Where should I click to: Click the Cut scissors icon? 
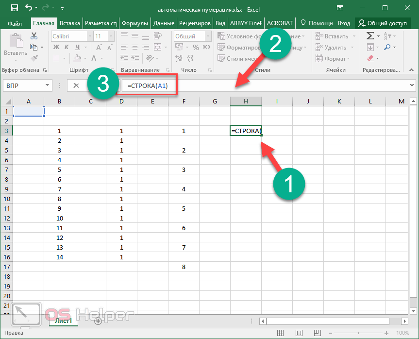point(34,36)
